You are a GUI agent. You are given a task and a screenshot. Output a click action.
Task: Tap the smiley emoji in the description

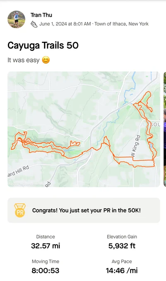tap(46, 60)
